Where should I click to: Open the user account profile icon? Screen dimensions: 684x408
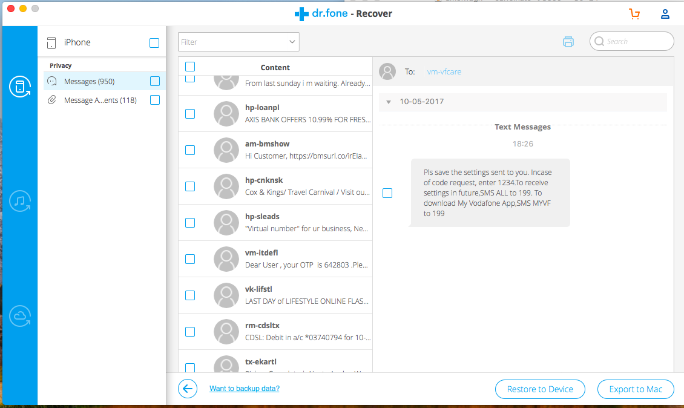coord(665,14)
